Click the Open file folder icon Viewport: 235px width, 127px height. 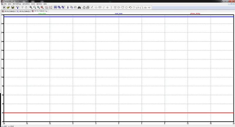(8, 7)
